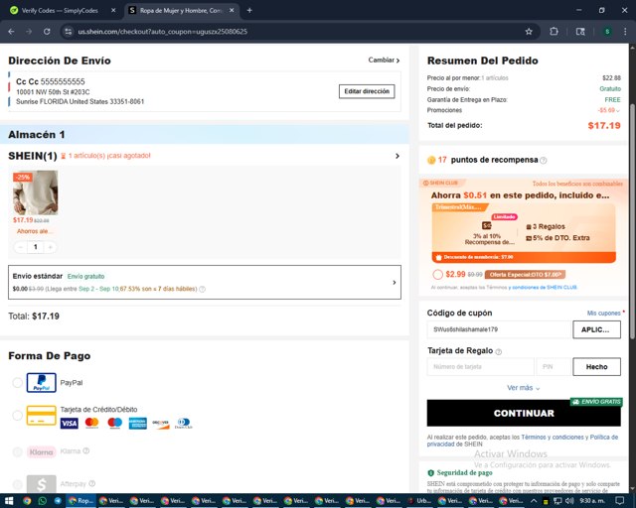Select the SHEIN CLUB $2.99 offer radio
636x508 pixels.
[x=437, y=275]
